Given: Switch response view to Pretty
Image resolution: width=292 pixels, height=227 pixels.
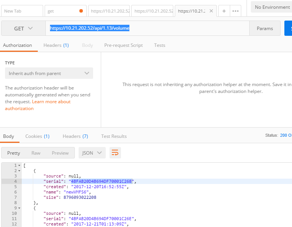Looking at the screenshot, I should 14,153.
